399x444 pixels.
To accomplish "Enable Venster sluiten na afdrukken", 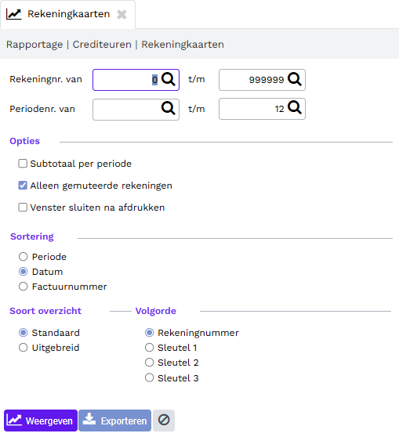I will [x=23, y=208].
